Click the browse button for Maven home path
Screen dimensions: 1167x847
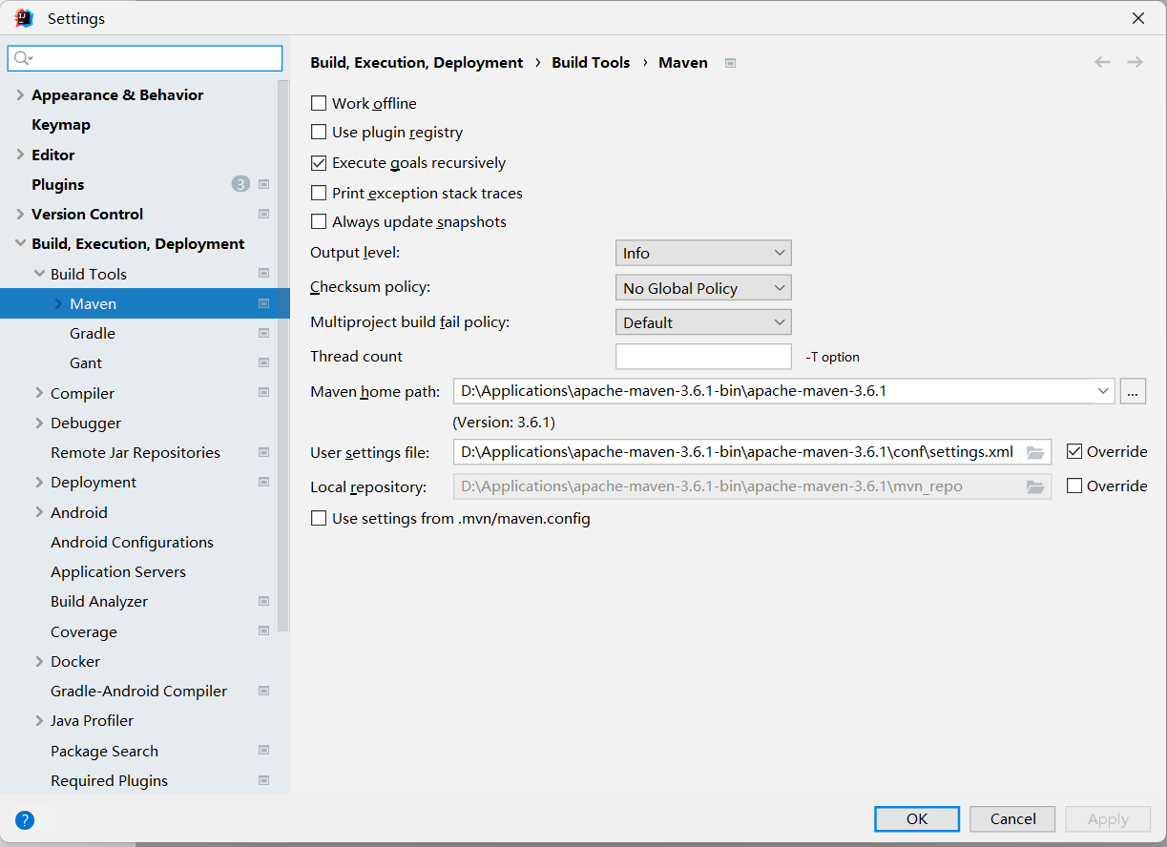(x=1133, y=390)
